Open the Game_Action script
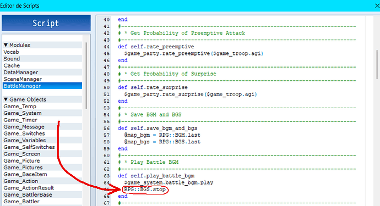The height and width of the screenshot is (206, 380). [x=42, y=181]
